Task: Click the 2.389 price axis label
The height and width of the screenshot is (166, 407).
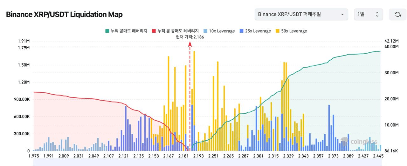Action: pyautogui.click(x=348, y=156)
